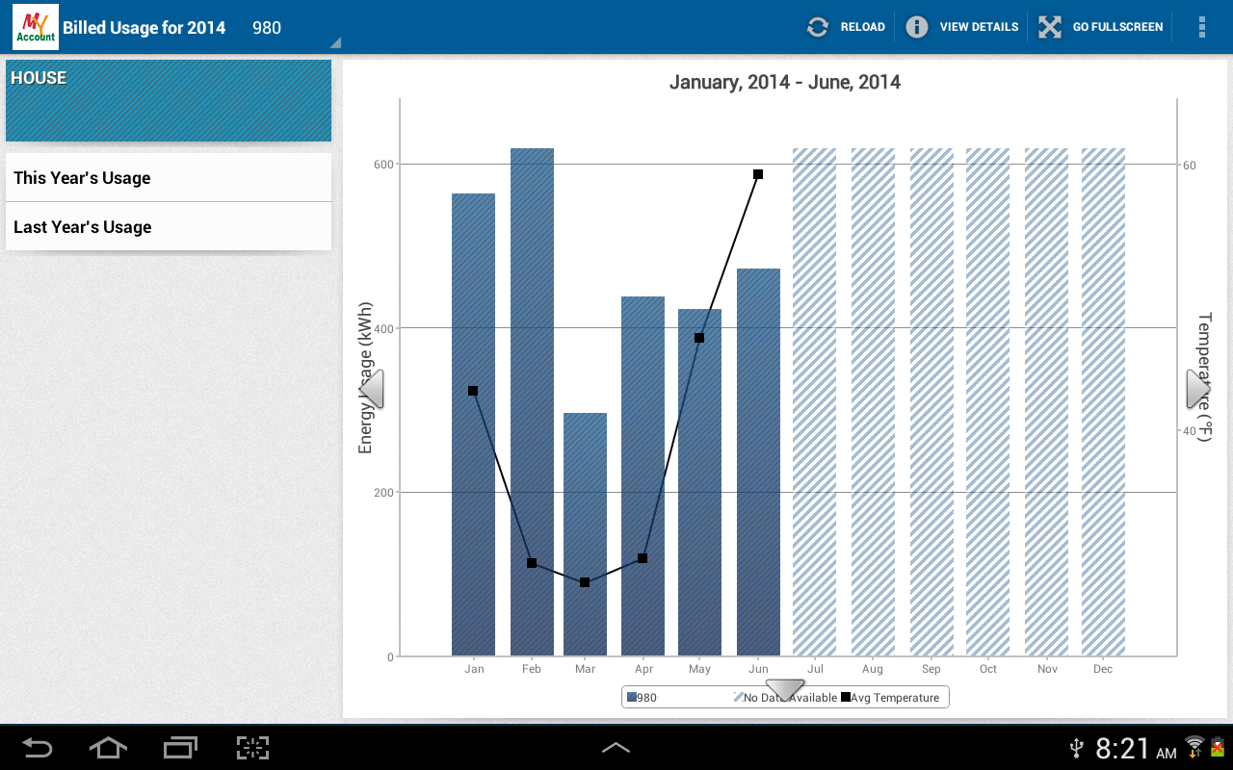Image resolution: width=1233 pixels, height=770 pixels.
Task: Tap the My Account app logo
Action: (36, 27)
